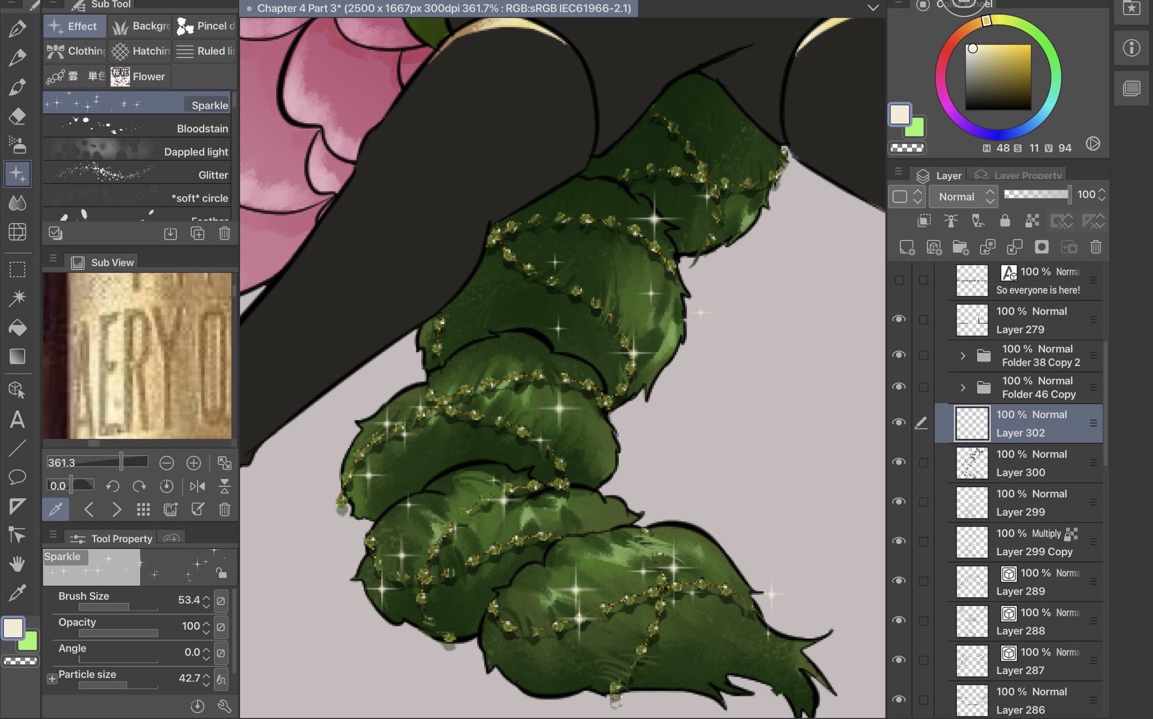Choose the Glitter brush
The image size is (1153, 719).
tap(137, 174)
